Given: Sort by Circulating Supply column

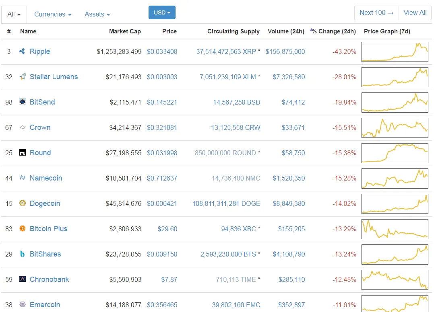Looking at the screenshot, I should coord(234,31).
